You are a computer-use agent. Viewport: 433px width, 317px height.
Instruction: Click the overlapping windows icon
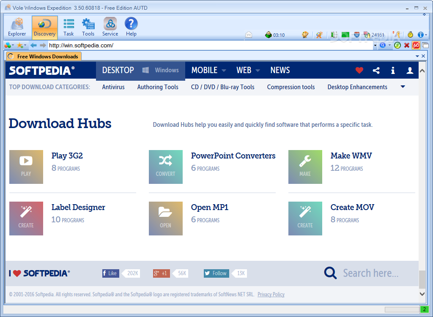click(425, 45)
